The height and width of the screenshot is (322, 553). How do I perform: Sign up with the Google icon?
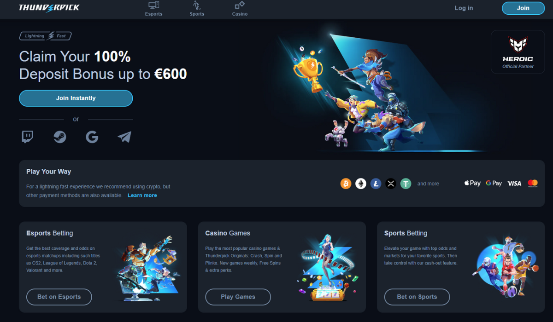tap(92, 137)
